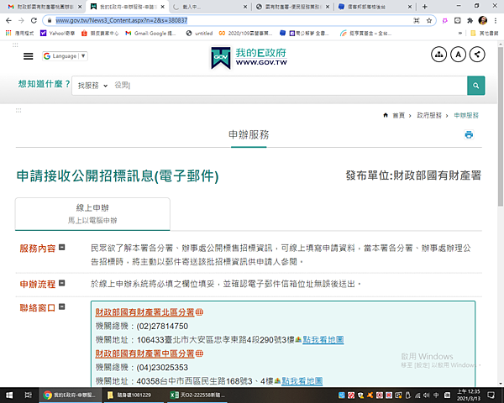Click the 我的E政府 site logo
Image resolution: width=504 pixels, height=403 pixels.
coord(249,58)
